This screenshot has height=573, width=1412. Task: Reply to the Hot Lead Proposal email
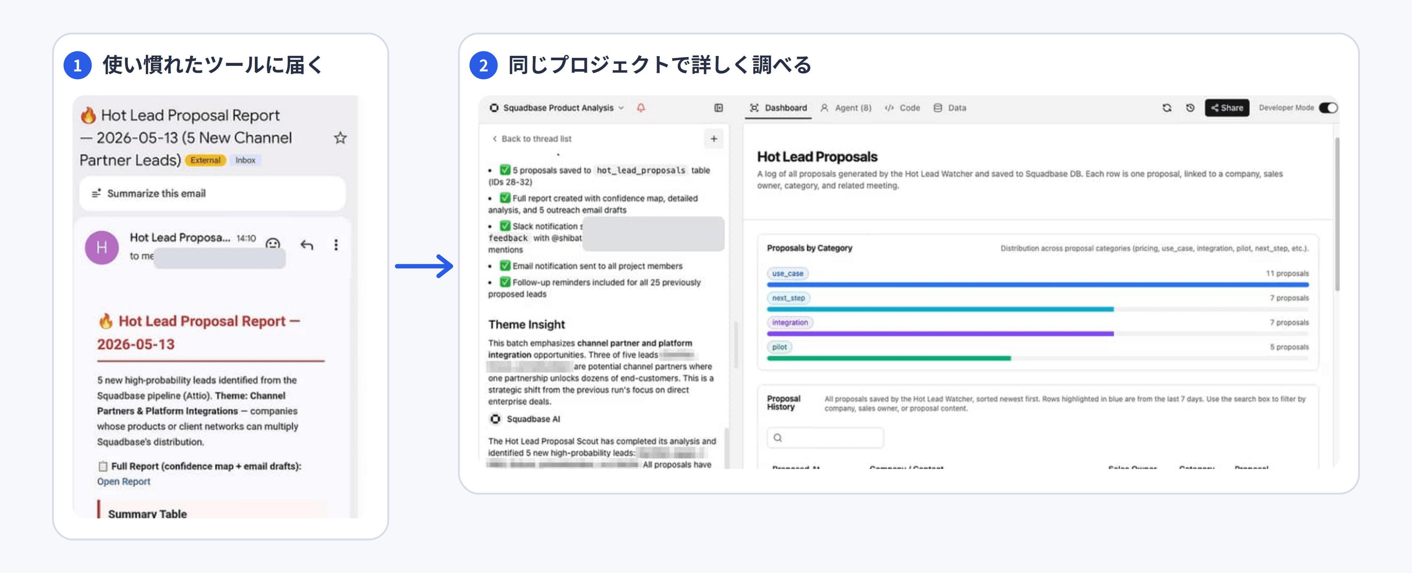307,245
